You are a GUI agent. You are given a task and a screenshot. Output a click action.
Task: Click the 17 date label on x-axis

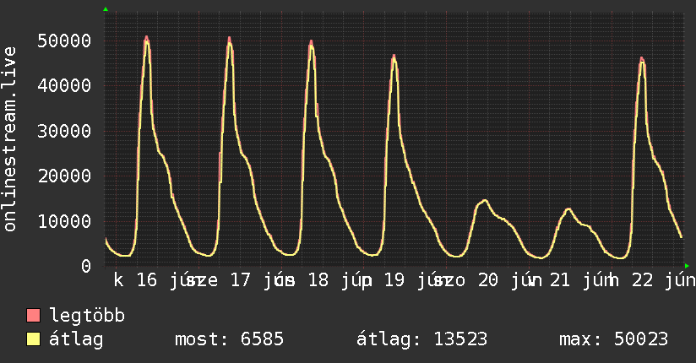coord(240,280)
